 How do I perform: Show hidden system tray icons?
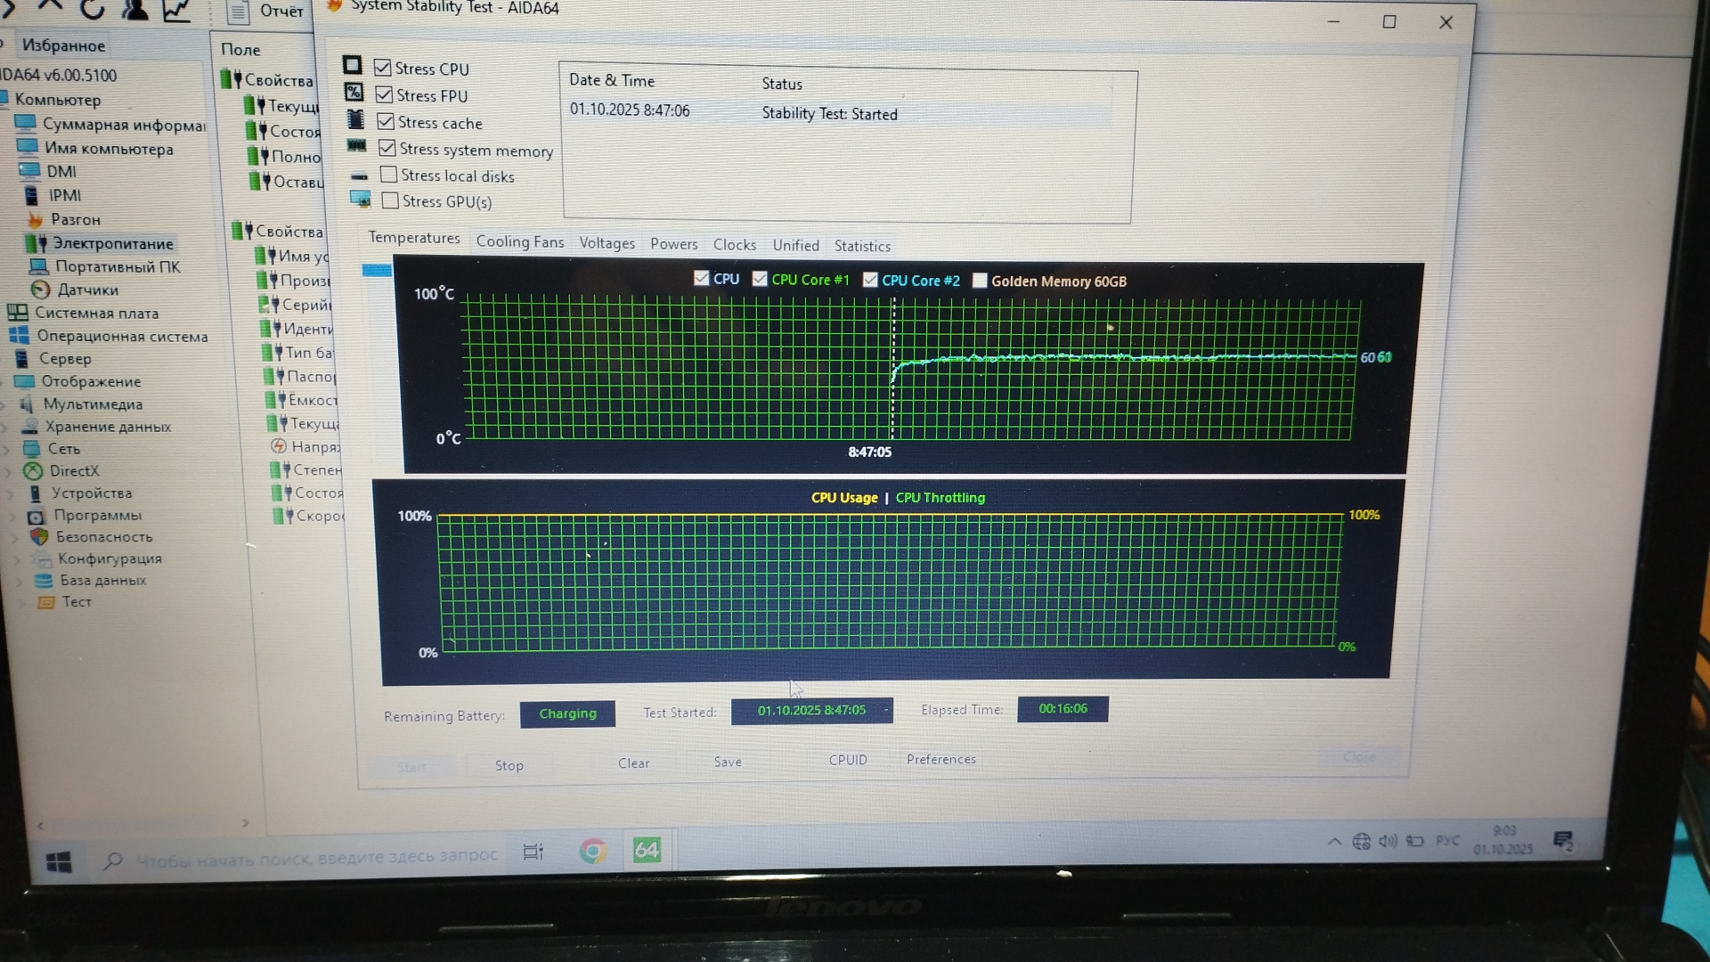(x=1333, y=841)
